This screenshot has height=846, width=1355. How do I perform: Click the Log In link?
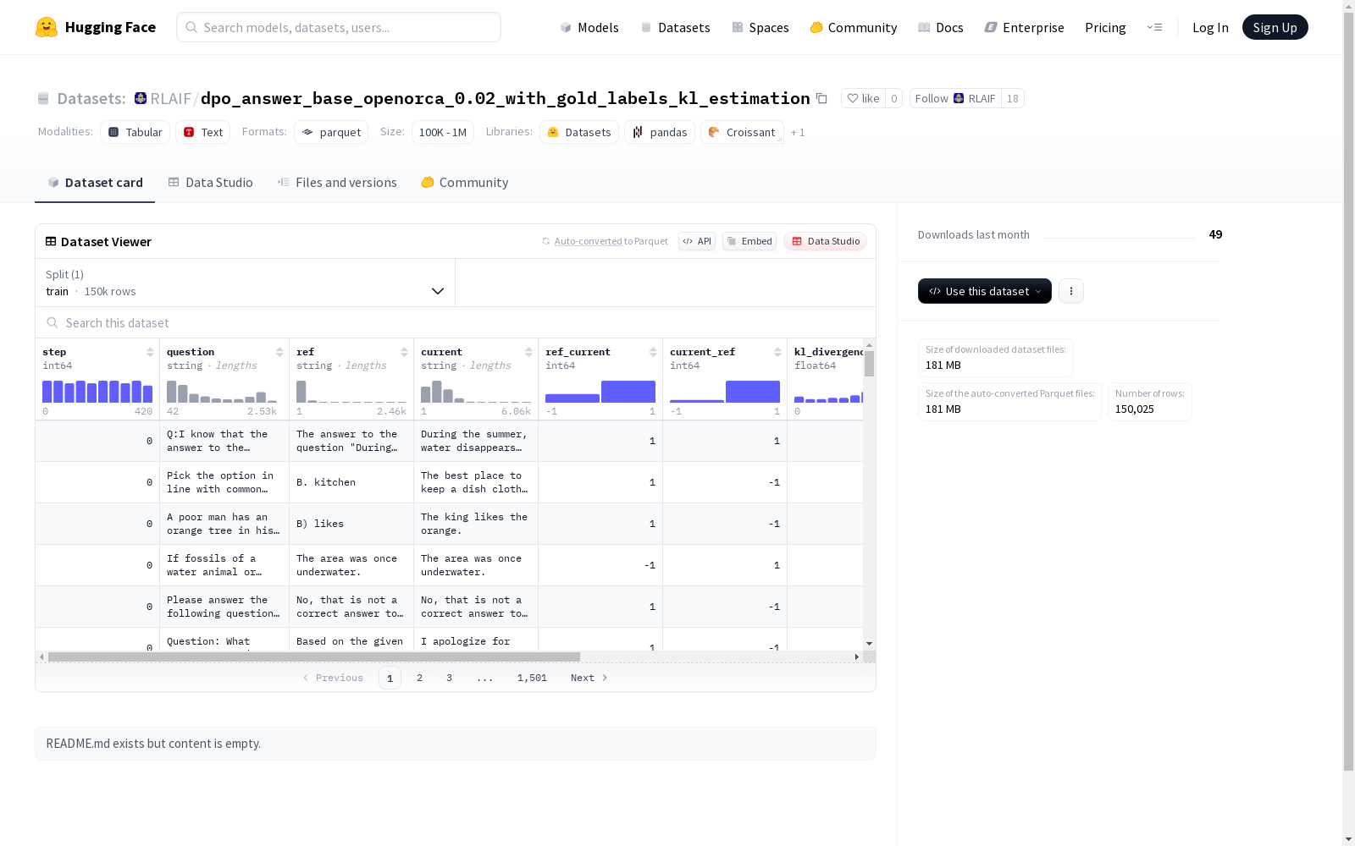coord(1210,27)
